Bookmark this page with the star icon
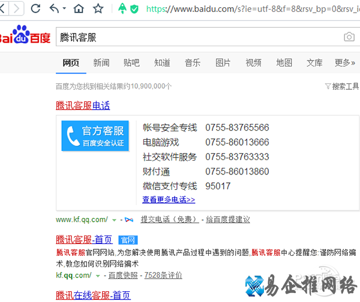This screenshot has height=302, width=360. [x=98, y=9]
